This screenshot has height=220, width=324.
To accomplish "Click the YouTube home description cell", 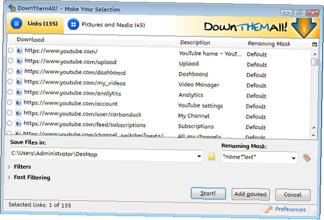I will [210, 54].
